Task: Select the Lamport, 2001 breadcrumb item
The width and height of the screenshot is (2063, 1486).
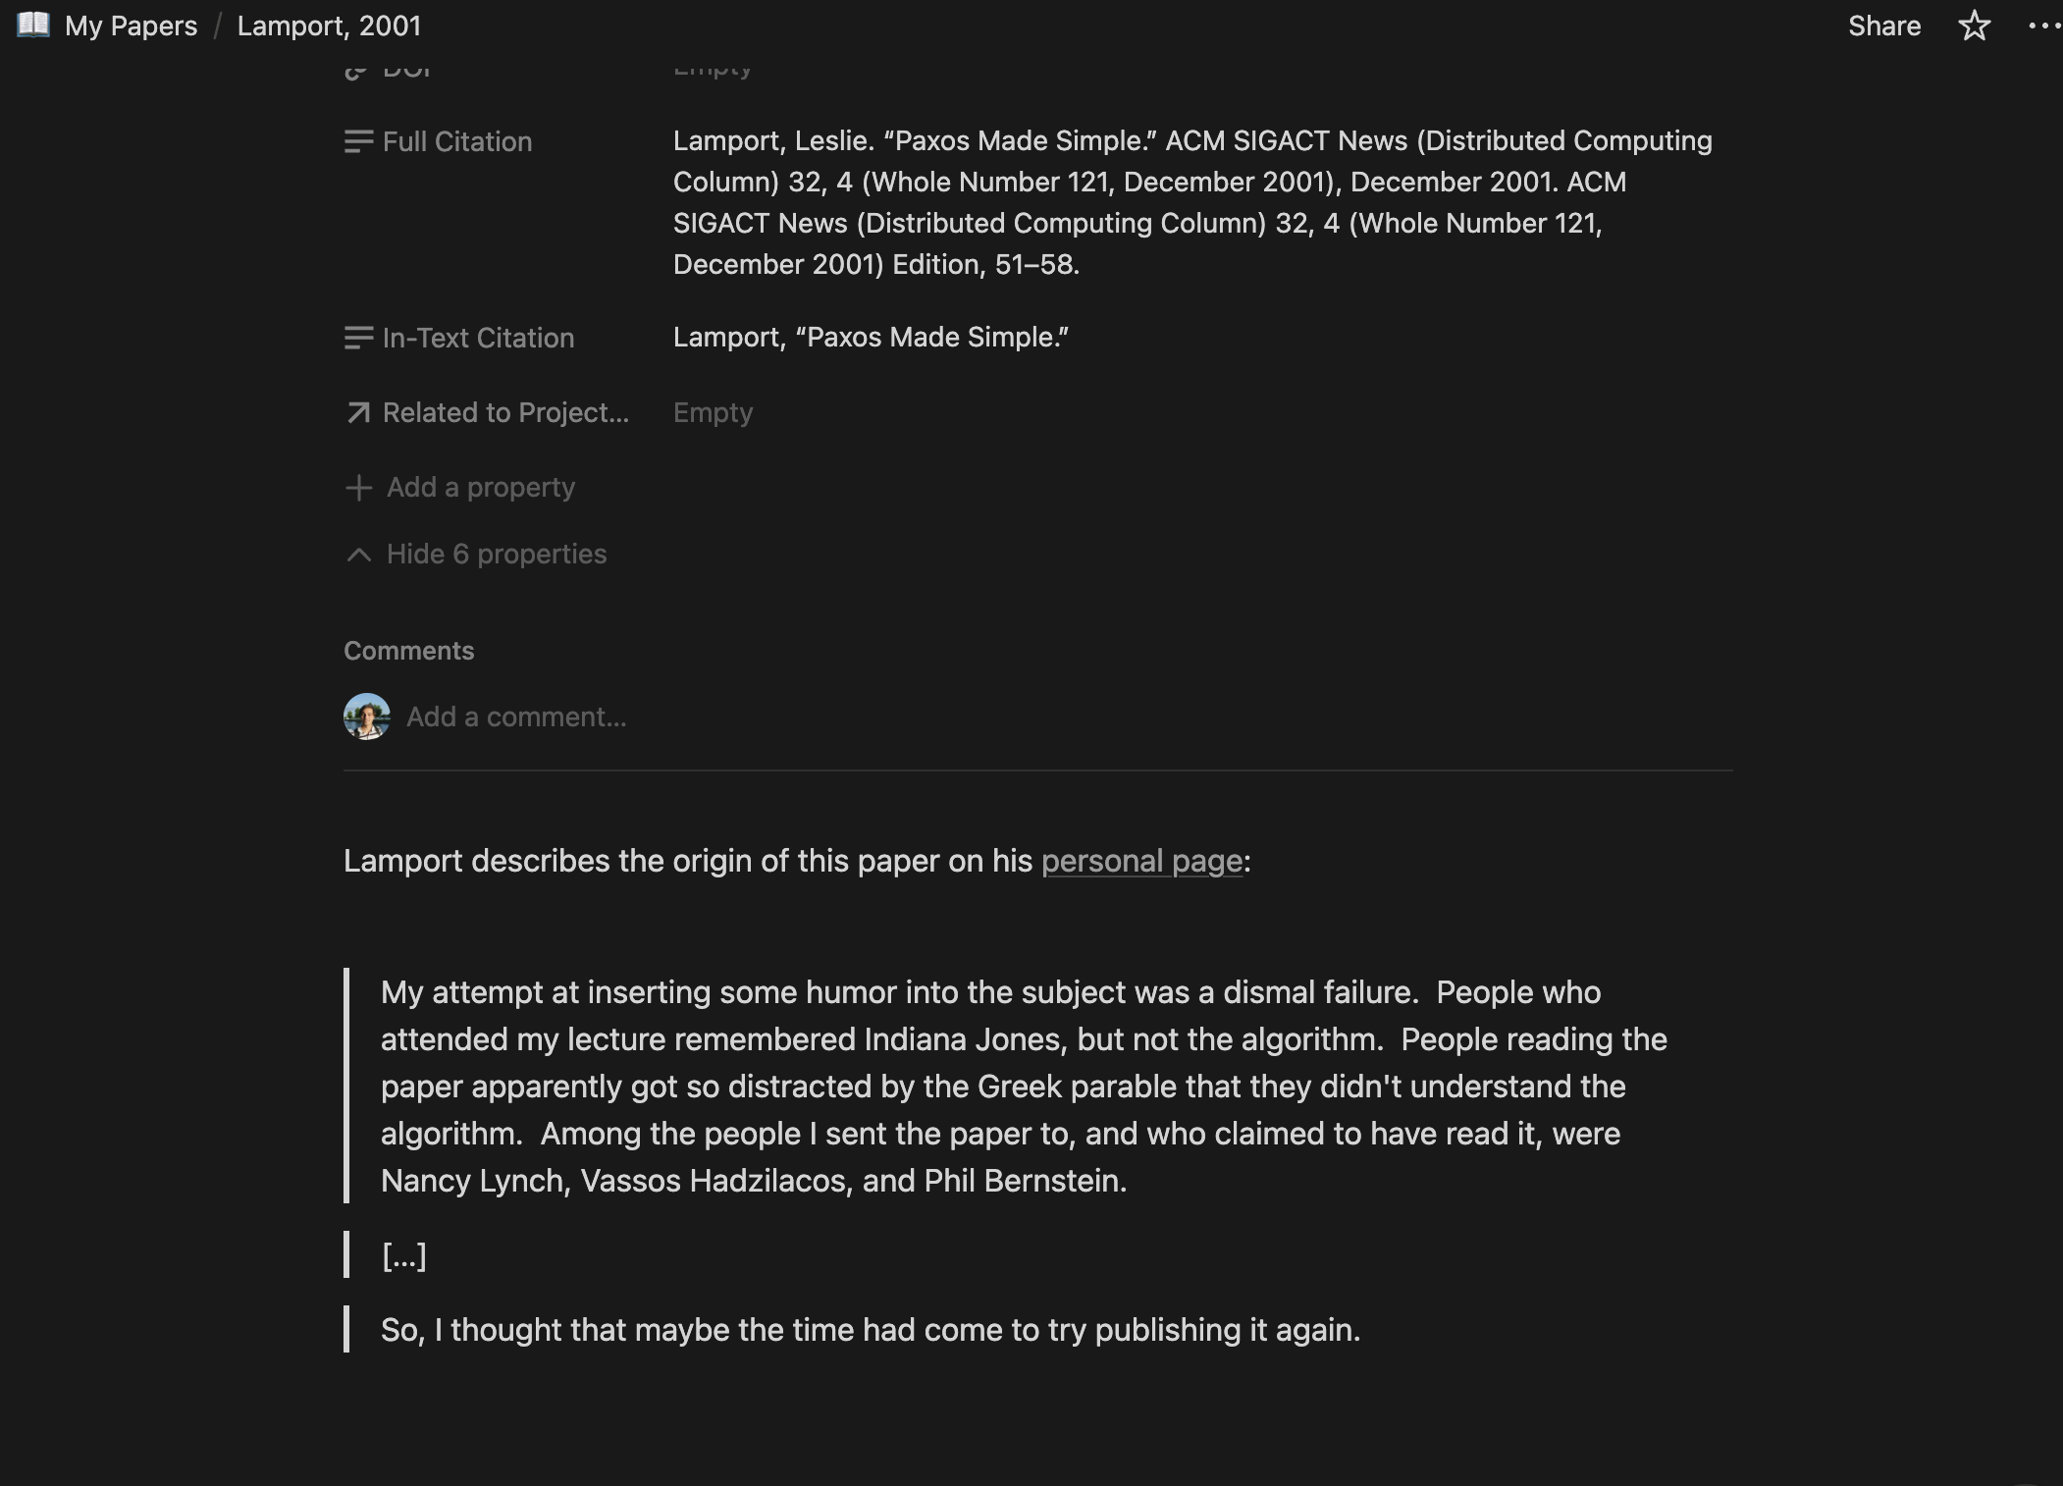Action: click(329, 26)
